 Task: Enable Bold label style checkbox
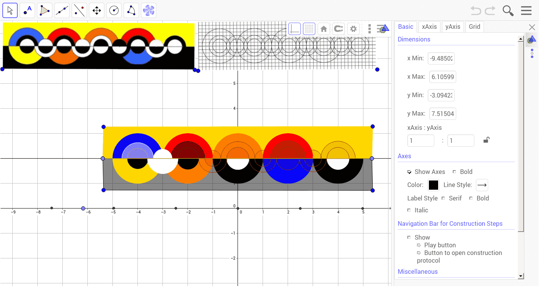pos(471,198)
